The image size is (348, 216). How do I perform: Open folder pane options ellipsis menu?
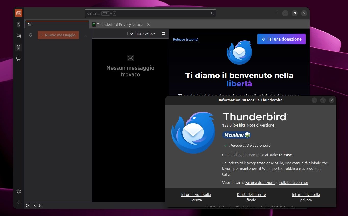click(x=86, y=35)
